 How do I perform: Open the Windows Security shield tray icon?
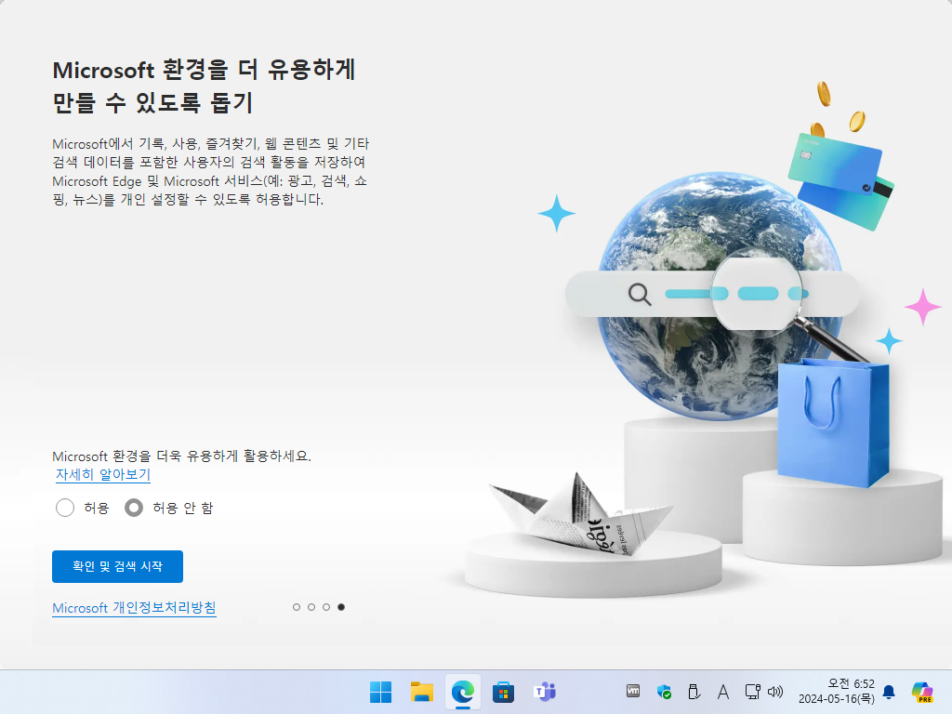[664, 692]
